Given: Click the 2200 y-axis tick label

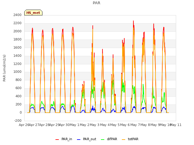Looking at the screenshot, I should pos(18,23).
